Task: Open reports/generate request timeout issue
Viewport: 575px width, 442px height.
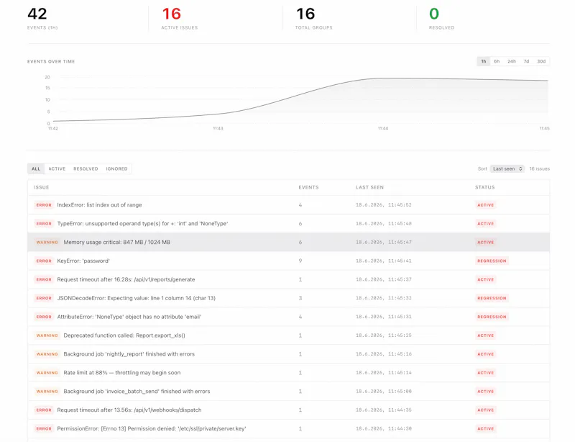Action: point(288,279)
